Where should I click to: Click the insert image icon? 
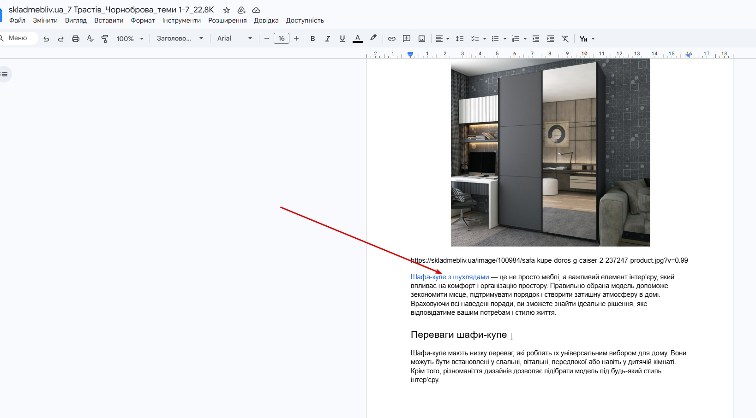click(x=422, y=39)
